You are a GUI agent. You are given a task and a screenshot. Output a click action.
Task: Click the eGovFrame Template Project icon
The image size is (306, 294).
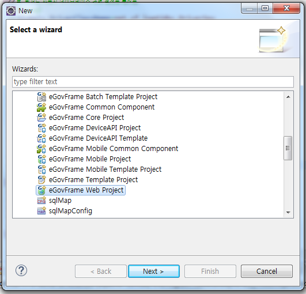41,180
